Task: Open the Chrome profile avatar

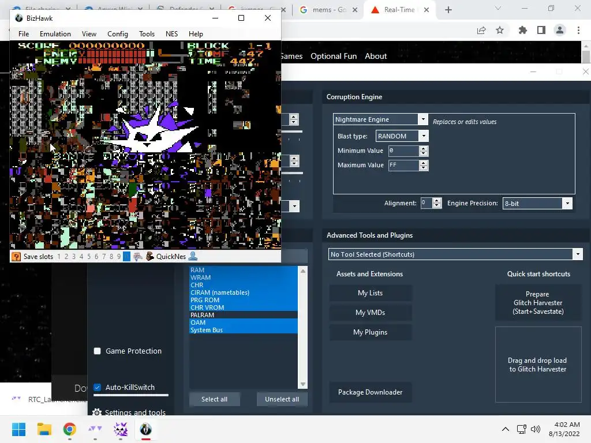Action: (560, 30)
